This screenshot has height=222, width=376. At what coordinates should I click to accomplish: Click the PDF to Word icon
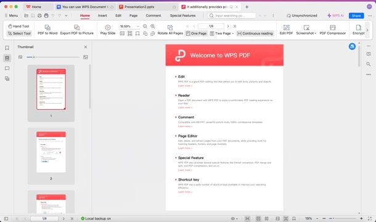pos(47,27)
